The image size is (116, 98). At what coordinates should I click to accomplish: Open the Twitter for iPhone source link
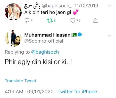(77, 92)
